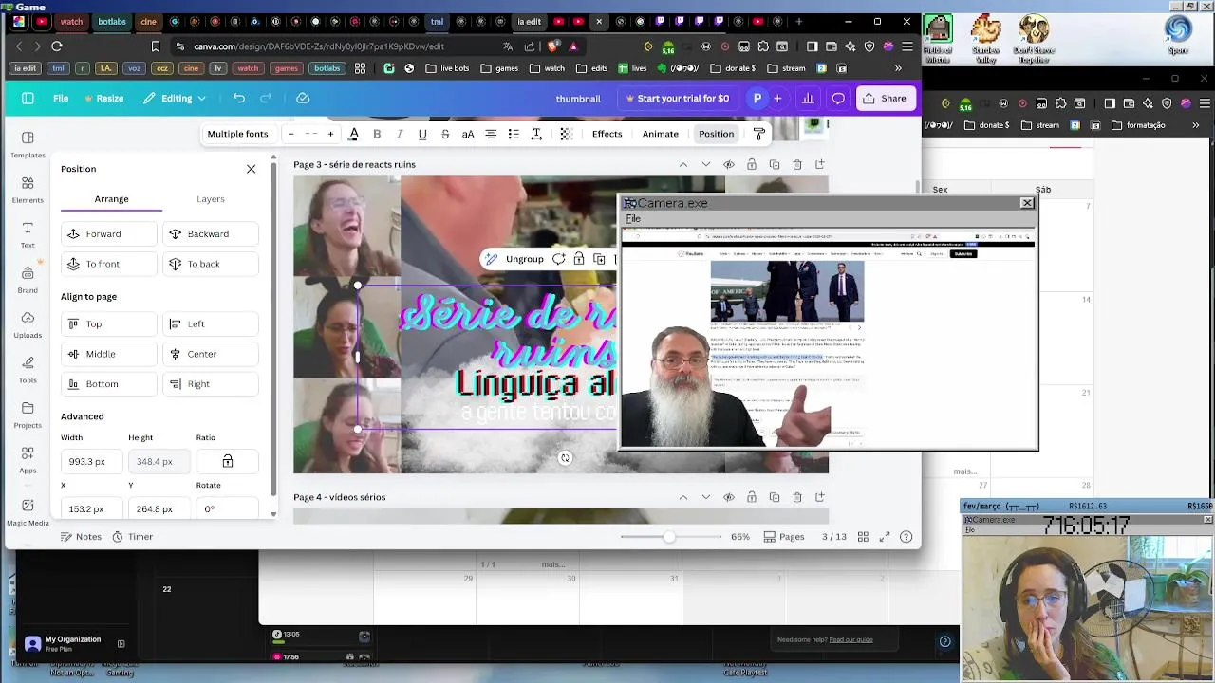Toggle the aspect ratio lock in Advanced

tap(228, 461)
